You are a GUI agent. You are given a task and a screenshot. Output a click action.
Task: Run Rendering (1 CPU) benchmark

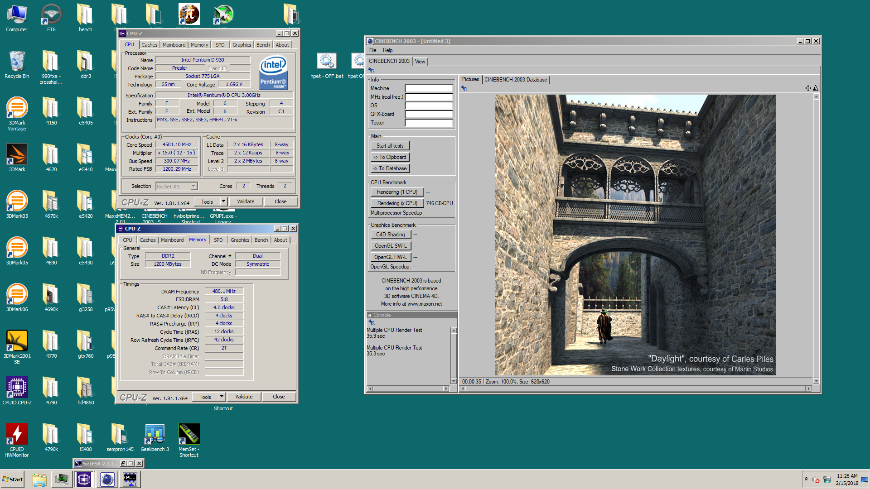click(397, 192)
